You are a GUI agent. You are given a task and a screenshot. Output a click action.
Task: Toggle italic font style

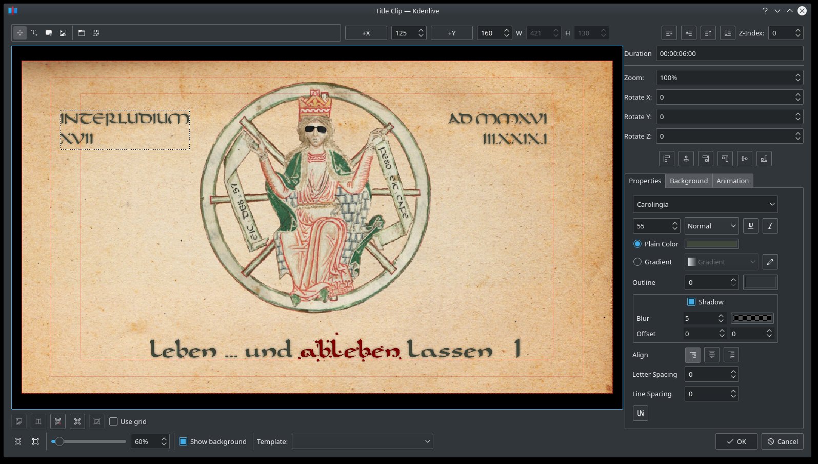770,226
